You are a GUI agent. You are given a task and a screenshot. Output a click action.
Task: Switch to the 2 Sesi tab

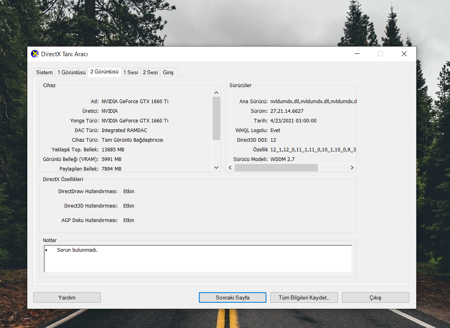point(150,72)
